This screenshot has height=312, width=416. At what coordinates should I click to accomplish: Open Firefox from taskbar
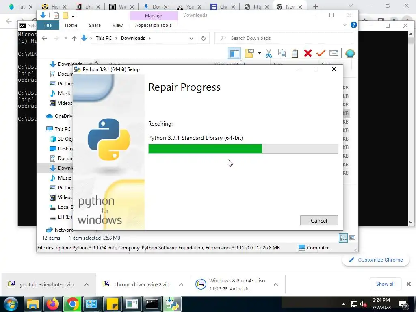pyautogui.click(x=53, y=304)
